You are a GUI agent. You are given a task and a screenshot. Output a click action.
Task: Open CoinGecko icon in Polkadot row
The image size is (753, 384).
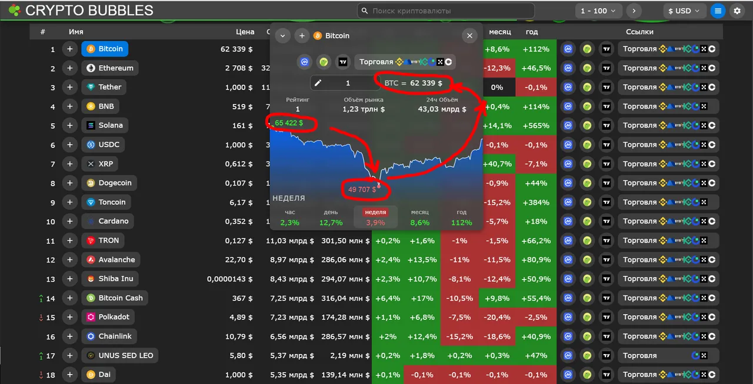click(x=587, y=317)
